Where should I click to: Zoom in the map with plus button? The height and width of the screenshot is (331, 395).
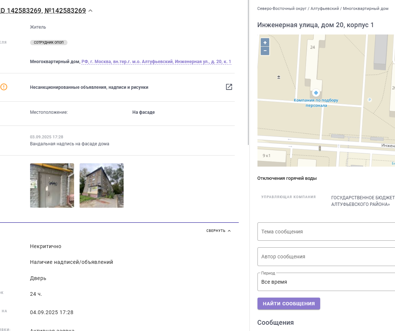pyautogui.click(x=265, y=42)
